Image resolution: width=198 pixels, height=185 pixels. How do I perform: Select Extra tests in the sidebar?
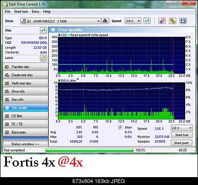coord(26,132)
